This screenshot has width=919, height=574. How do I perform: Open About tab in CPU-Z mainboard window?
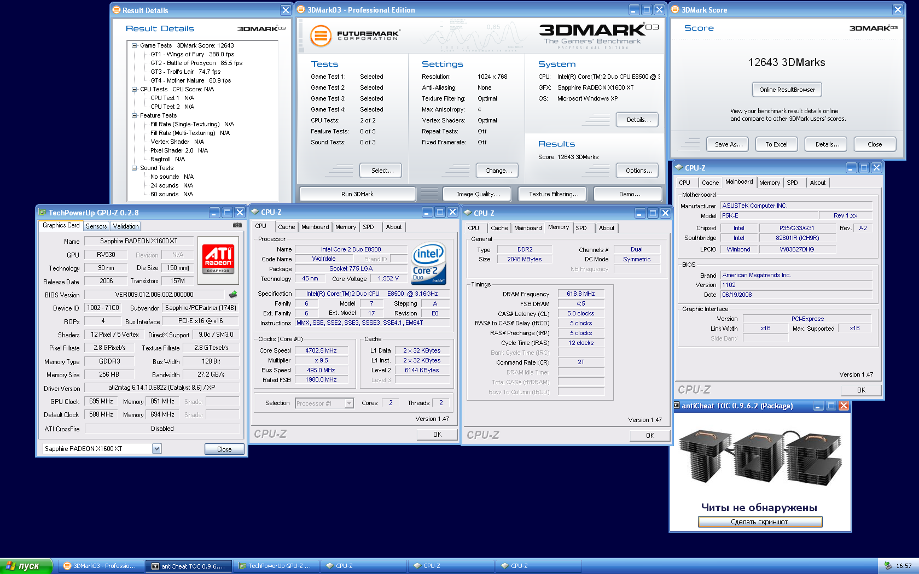click(818, 183)
